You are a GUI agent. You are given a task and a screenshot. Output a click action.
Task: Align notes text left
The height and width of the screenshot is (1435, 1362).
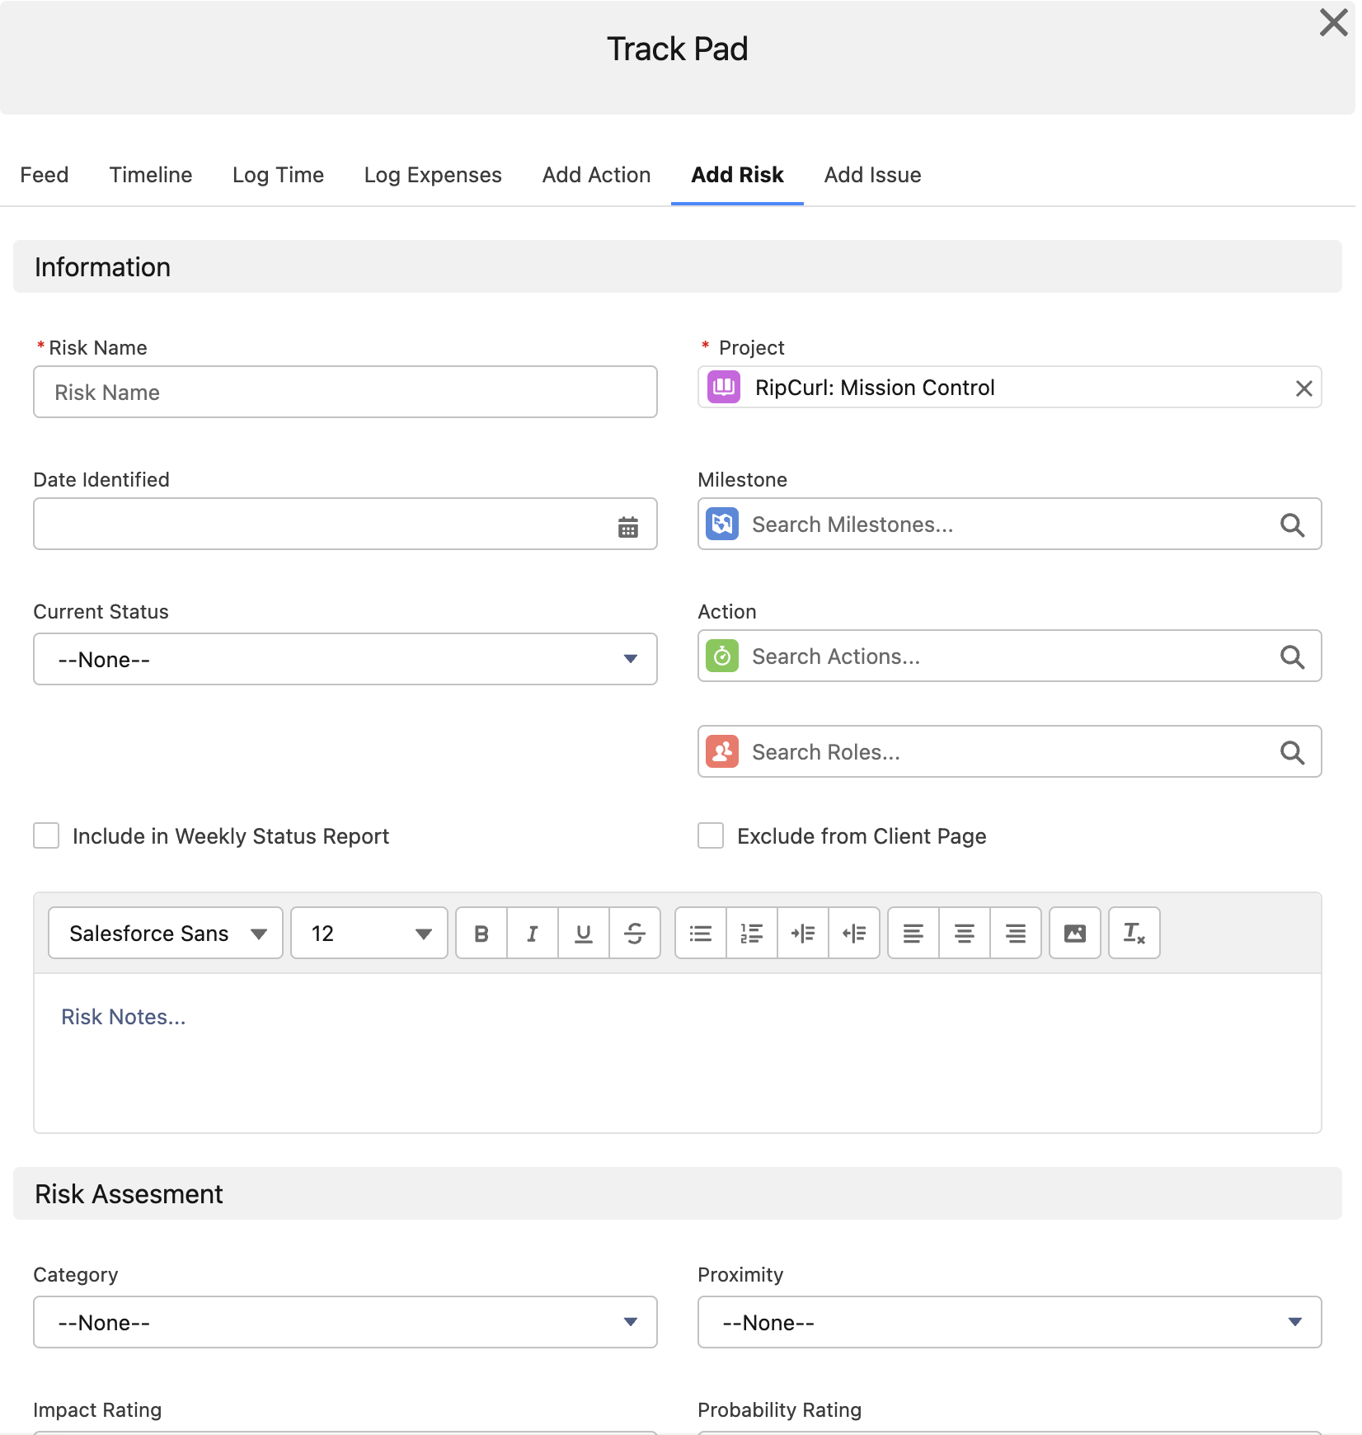pyautogui.click(x=913, y=933)
